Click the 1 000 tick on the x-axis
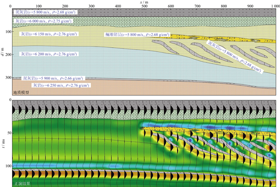The height and width of the screenshot is (187, 280). point(275,6)
